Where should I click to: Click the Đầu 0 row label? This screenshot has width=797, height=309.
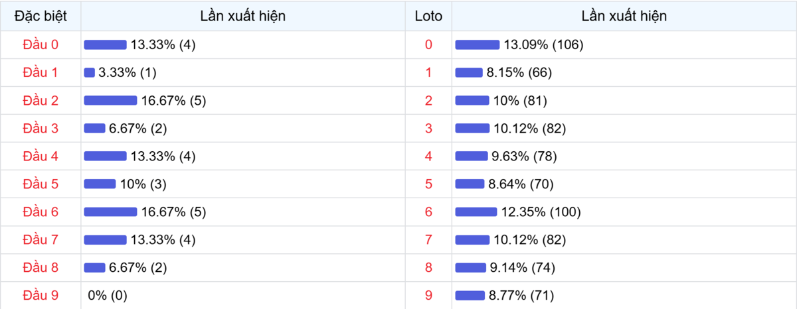[x=41, y=44]
